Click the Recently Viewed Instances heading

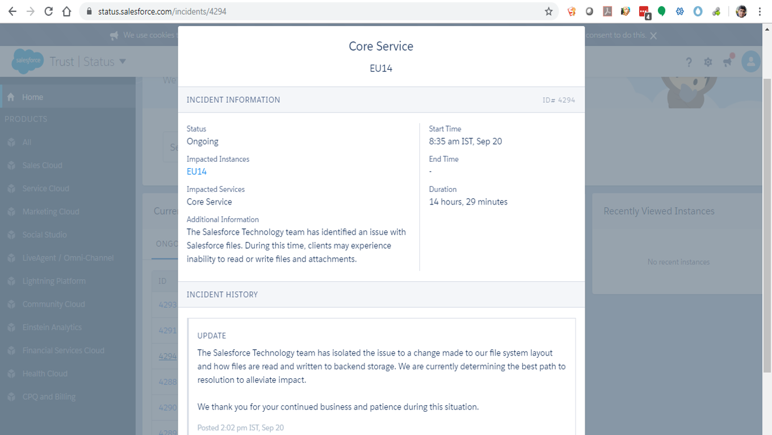click(x=659, y=211)
